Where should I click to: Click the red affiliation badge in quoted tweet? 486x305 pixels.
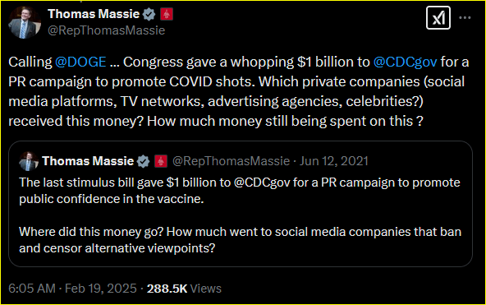pos(161,161)
